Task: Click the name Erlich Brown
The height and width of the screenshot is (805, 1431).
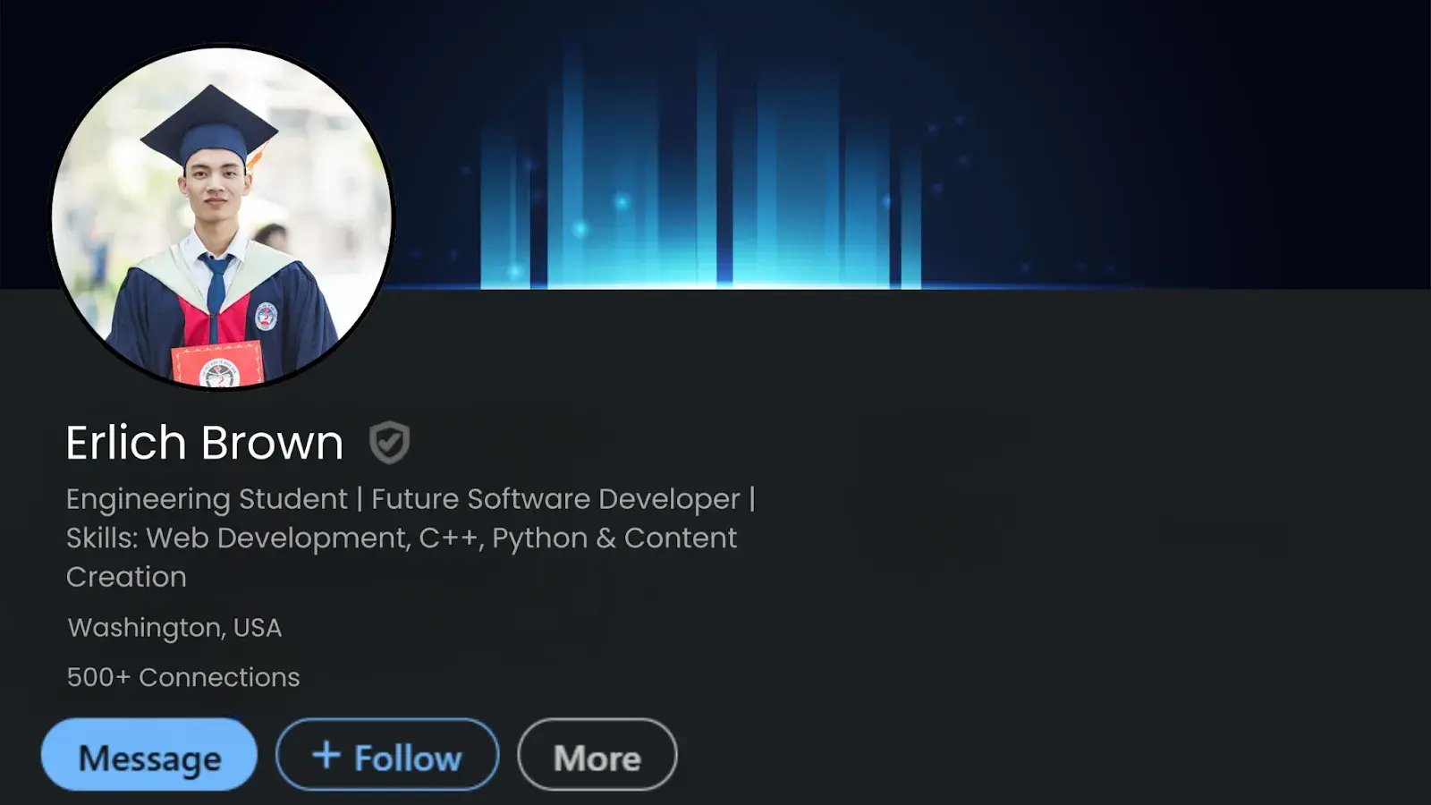Action: (x=204, y=443)
